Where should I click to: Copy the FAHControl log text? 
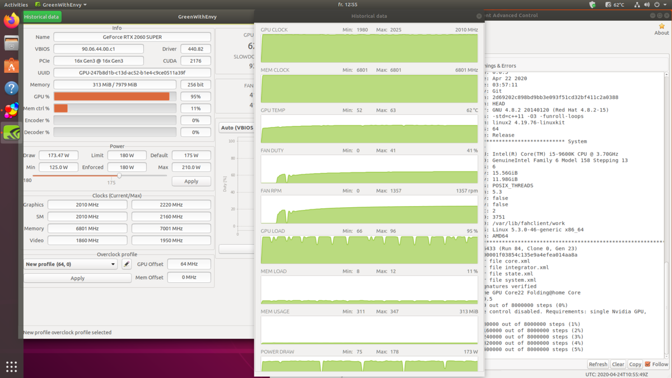[x=634, y=364]
